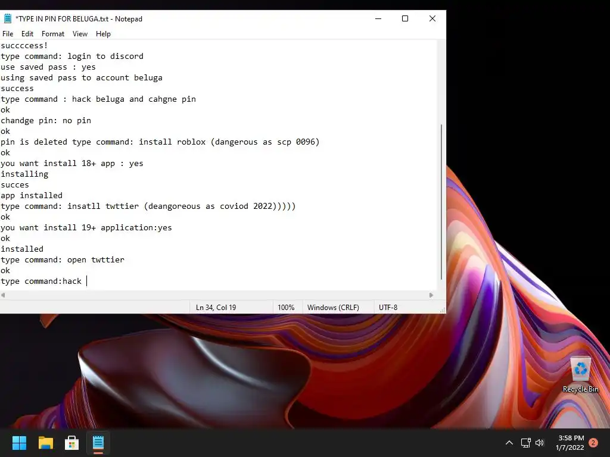Click line 'use saved pass : yes'
Screen dimensions: 610x457
click(x=48, y=67)
